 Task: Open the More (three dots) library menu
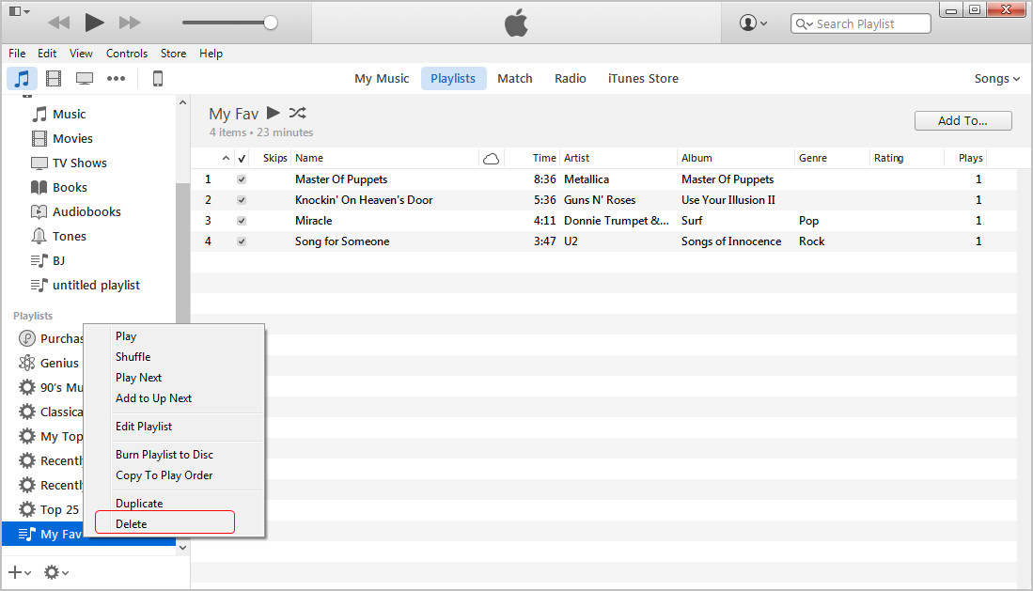click(x=116, y=78)
